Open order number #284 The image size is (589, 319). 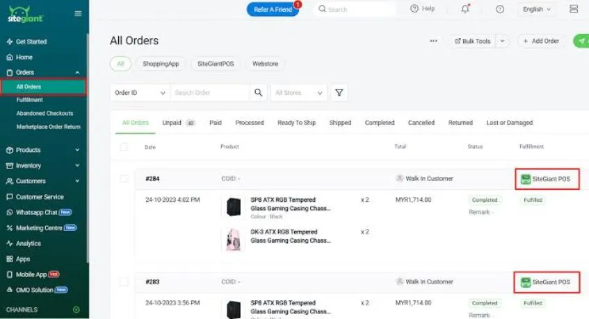[x=152, y=179]
